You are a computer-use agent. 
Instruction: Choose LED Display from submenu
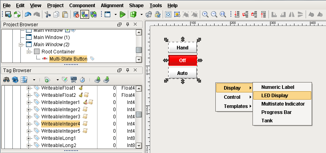coord(282,96)
